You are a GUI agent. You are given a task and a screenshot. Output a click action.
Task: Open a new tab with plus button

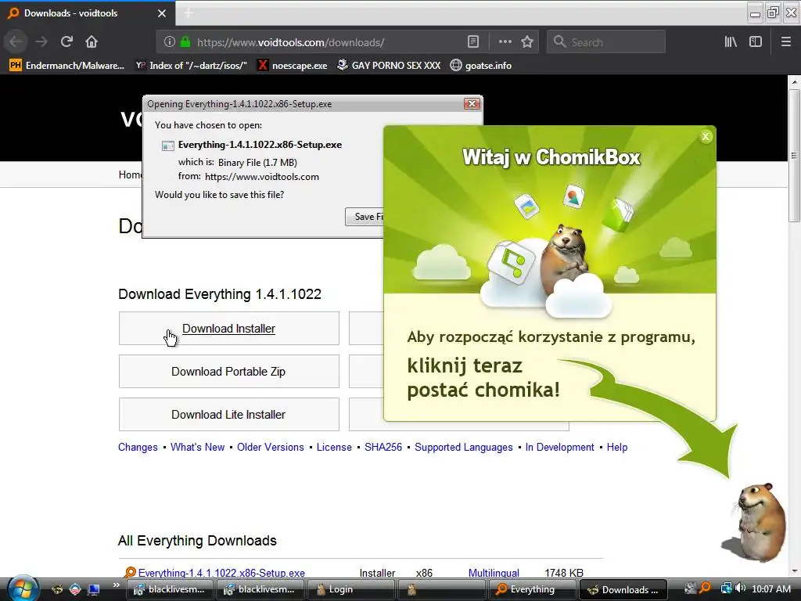tap(189, 13)
